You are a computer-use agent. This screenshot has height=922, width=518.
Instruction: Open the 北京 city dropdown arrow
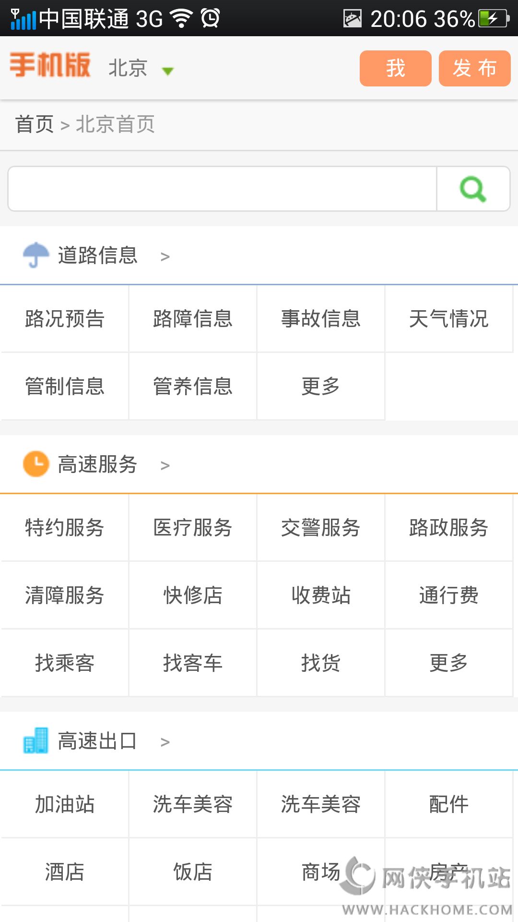pyautogui.click(x=167, y=72)
